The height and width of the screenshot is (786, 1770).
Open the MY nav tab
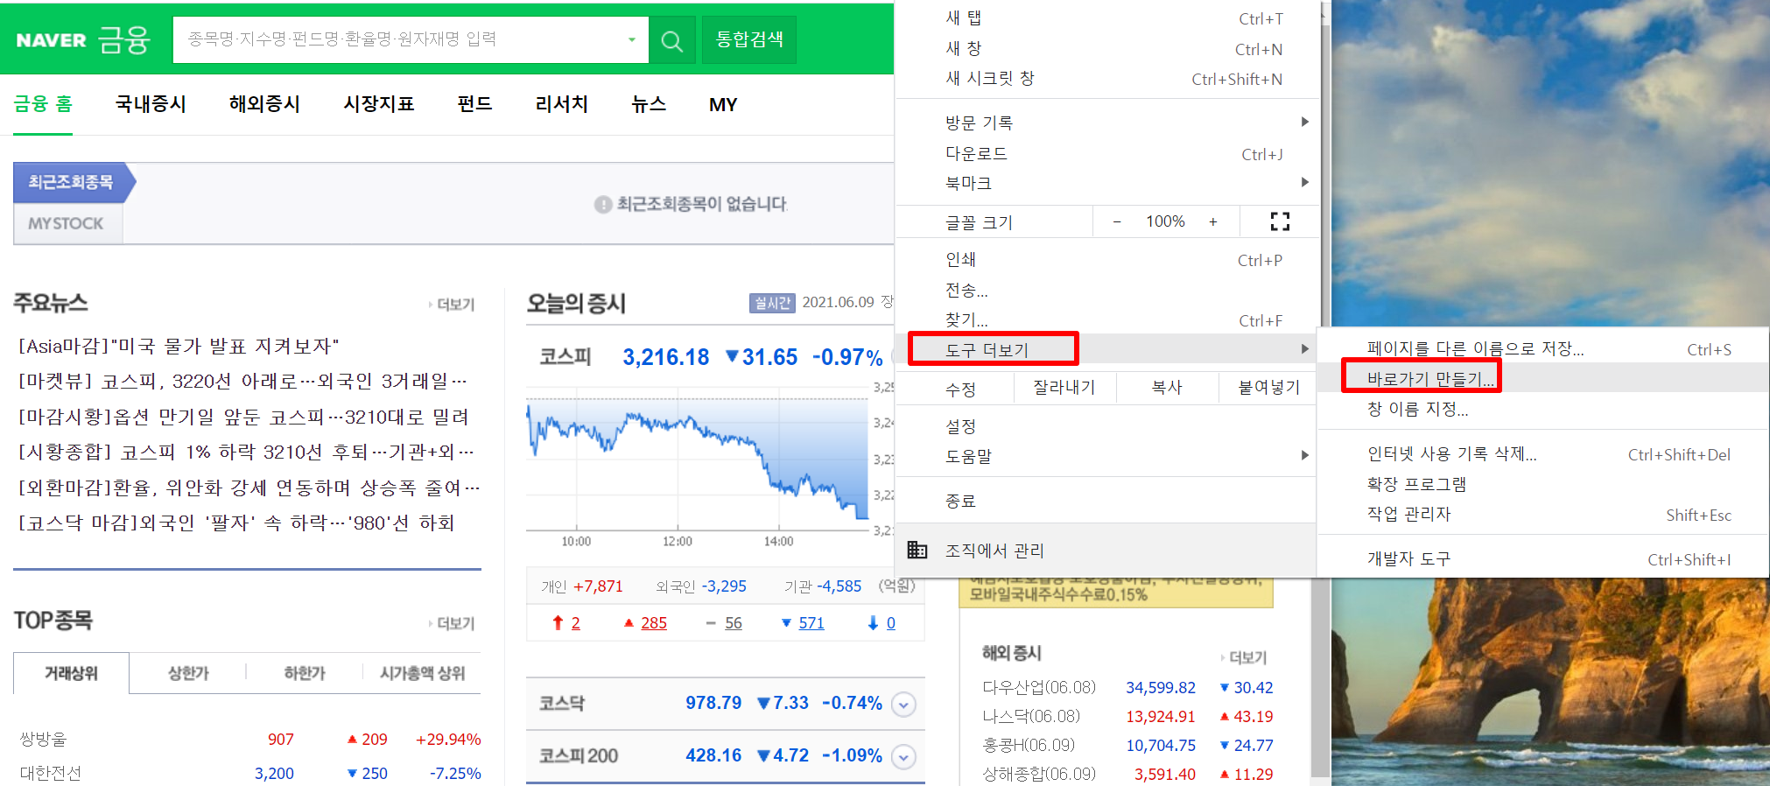(723, 105)
